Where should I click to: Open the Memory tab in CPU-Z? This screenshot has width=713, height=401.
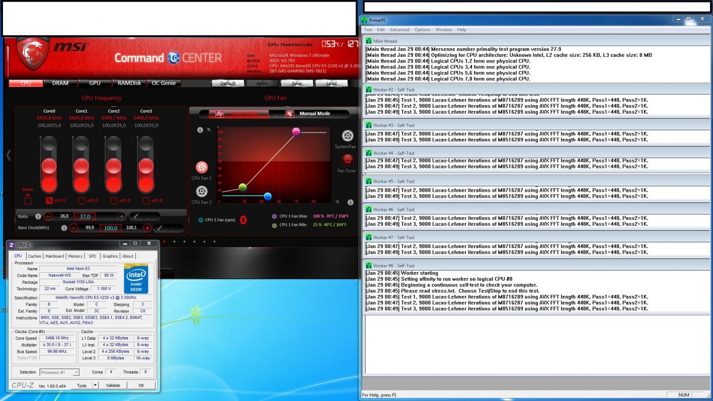75,256
